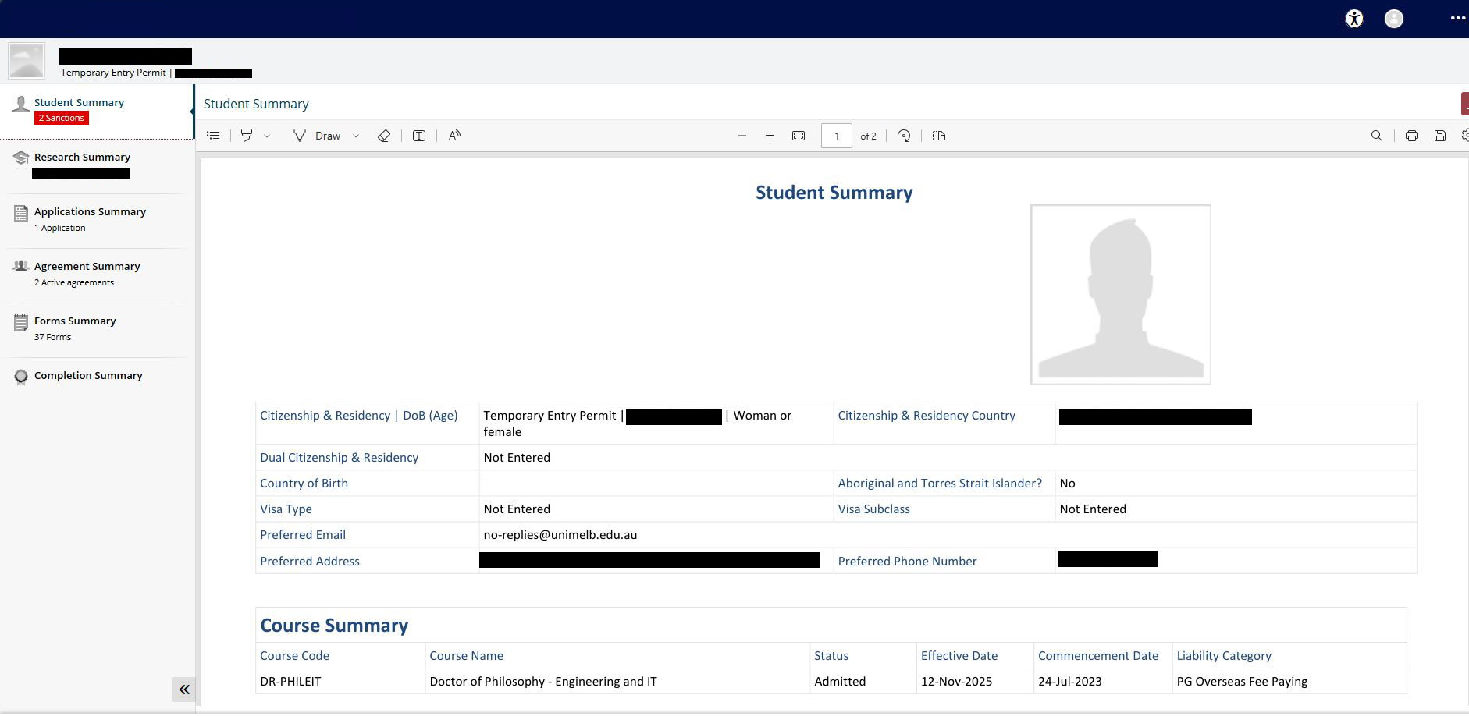Open the Applications Summary sidebar section

click(97, 220)
